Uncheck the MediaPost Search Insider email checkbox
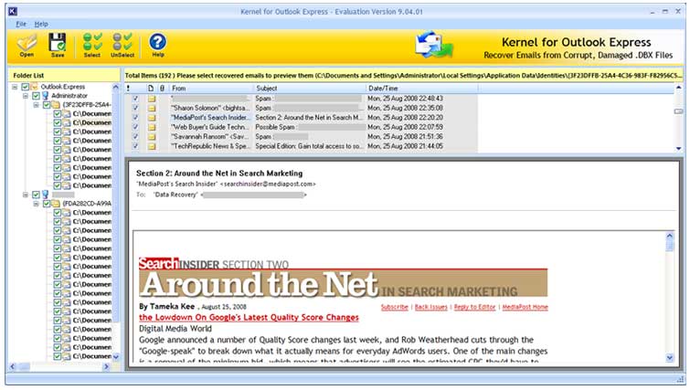Image resolution: width=690 pixels, height=390 pixels. [135, 118]
